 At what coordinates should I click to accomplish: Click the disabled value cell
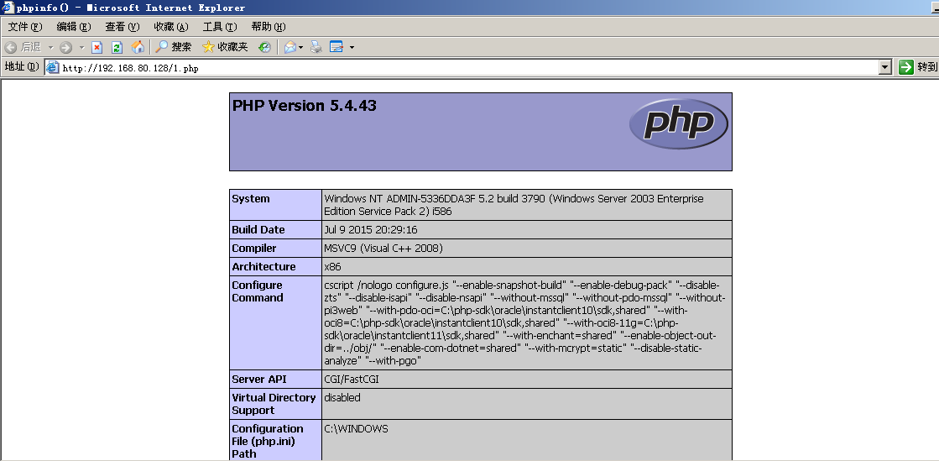pos(527,404)
